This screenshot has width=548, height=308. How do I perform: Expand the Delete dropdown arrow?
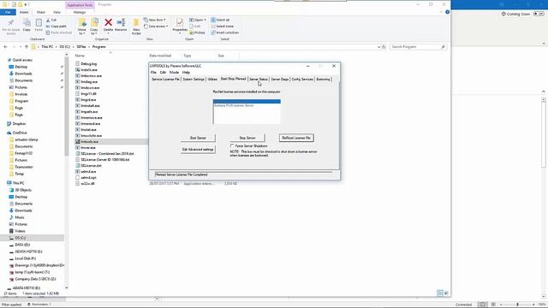click(109, 33)
